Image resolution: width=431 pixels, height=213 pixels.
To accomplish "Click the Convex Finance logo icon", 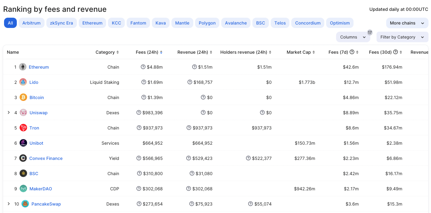I will pyautogui.click(x=23, y=158).
